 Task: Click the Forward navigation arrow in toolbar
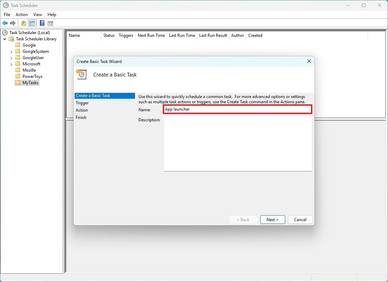point(13,23)
